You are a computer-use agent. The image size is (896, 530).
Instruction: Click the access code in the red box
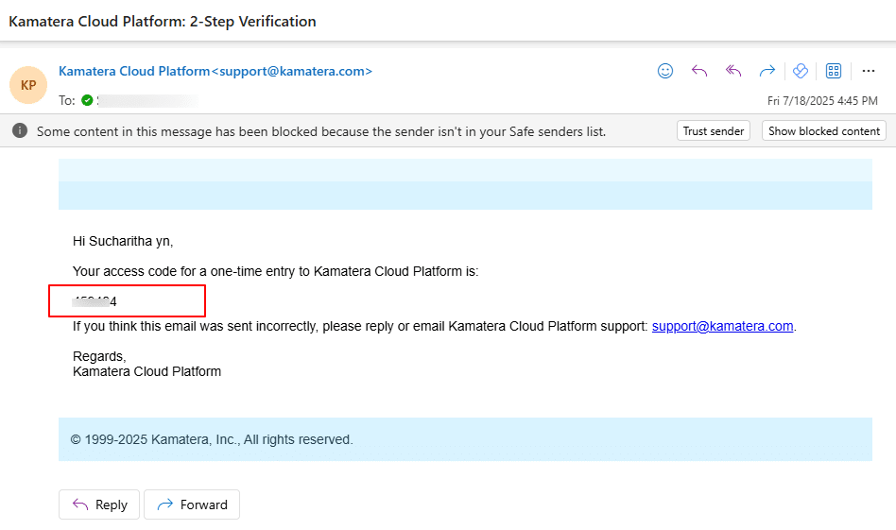tap(95, 301)
